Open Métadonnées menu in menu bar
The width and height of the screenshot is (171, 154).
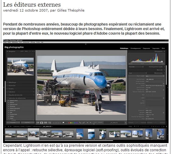(26, 42)
